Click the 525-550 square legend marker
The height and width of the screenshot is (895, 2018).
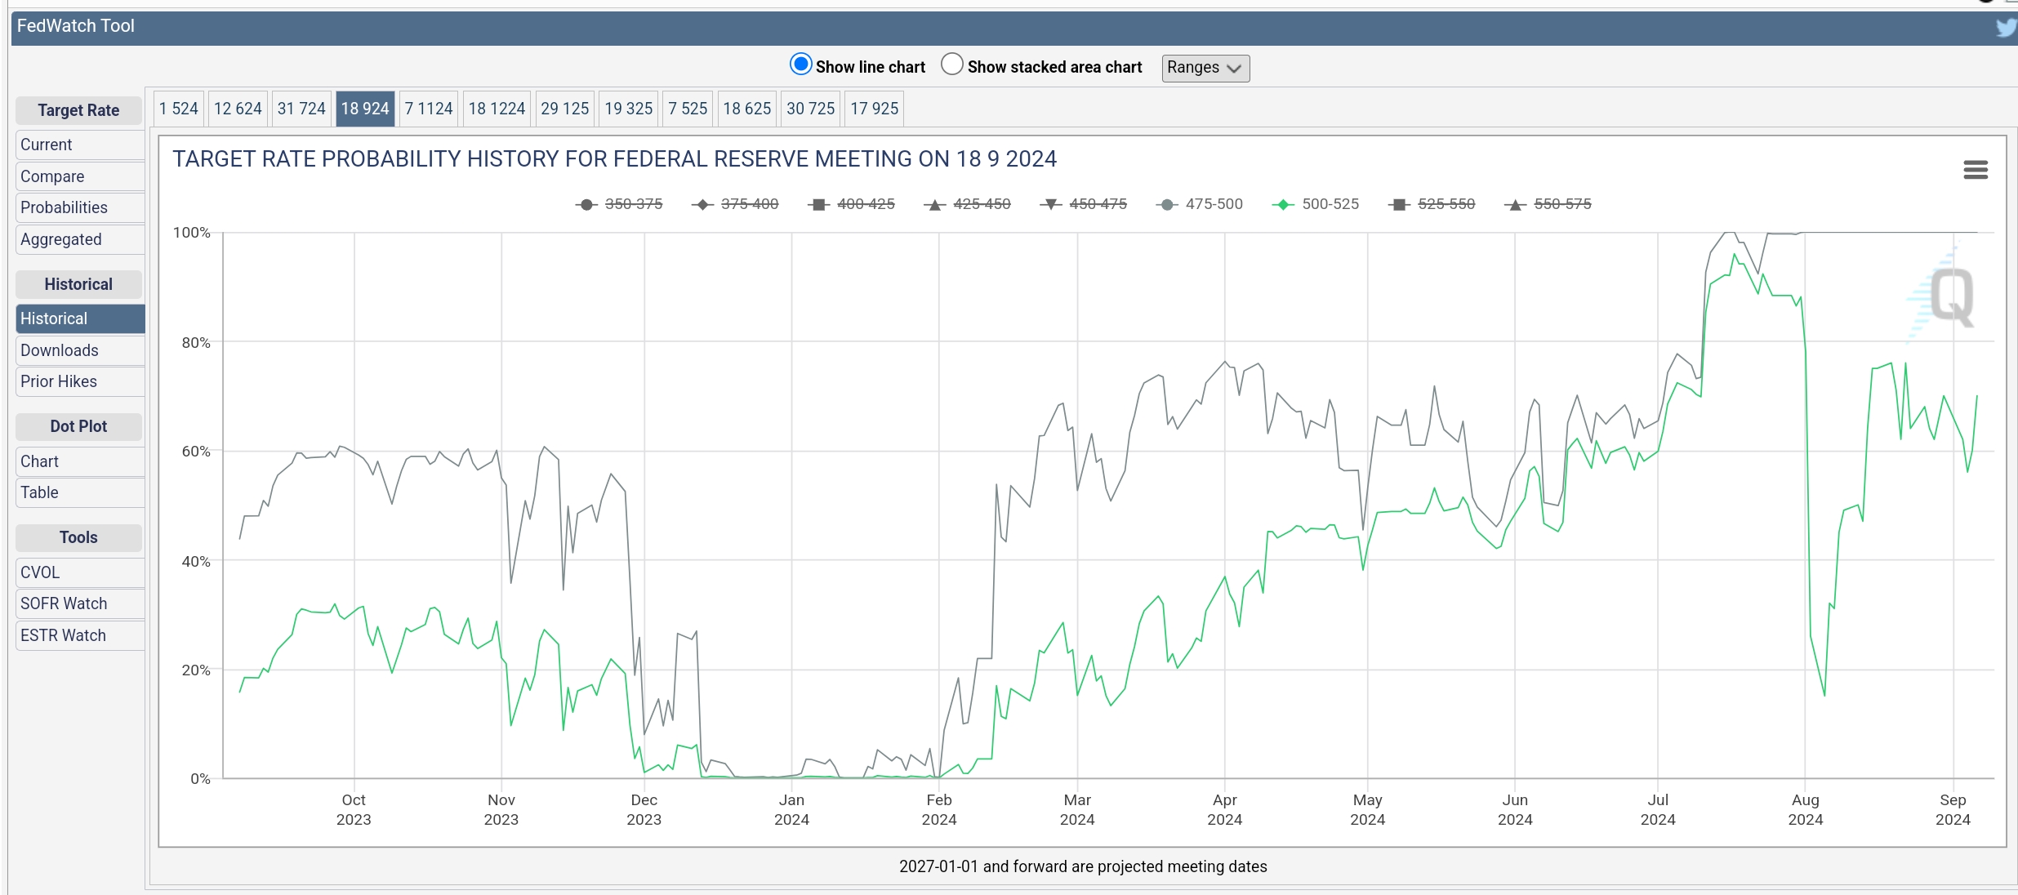1399,204
